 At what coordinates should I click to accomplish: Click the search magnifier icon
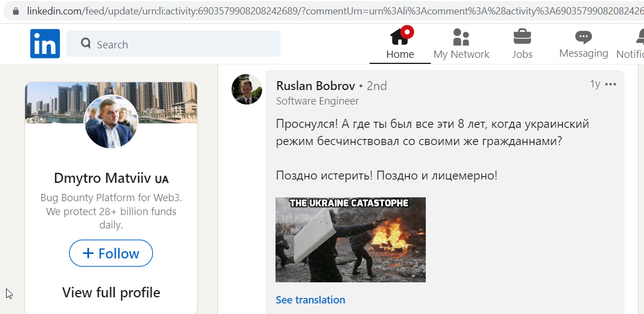click(85, 43)
